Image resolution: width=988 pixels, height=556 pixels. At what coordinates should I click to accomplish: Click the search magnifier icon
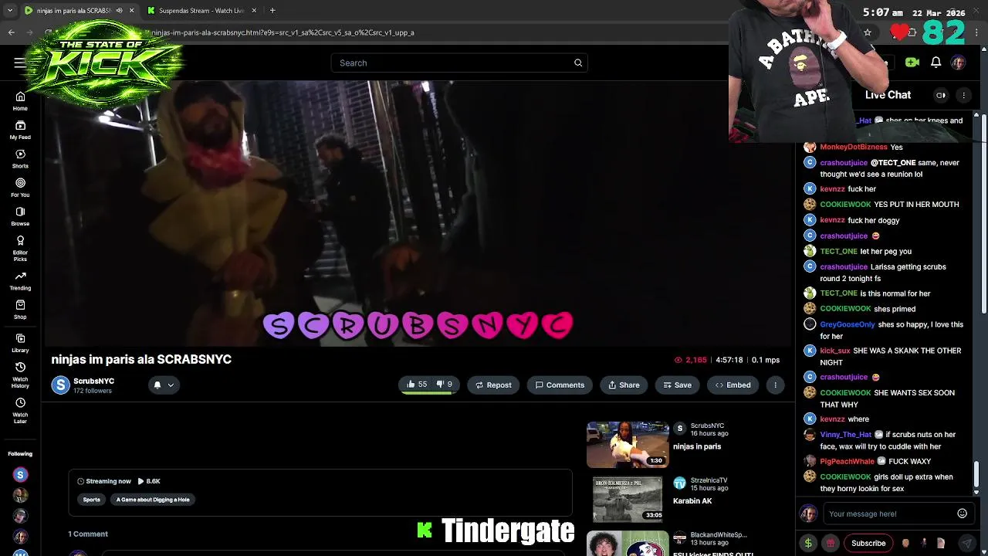578,63
